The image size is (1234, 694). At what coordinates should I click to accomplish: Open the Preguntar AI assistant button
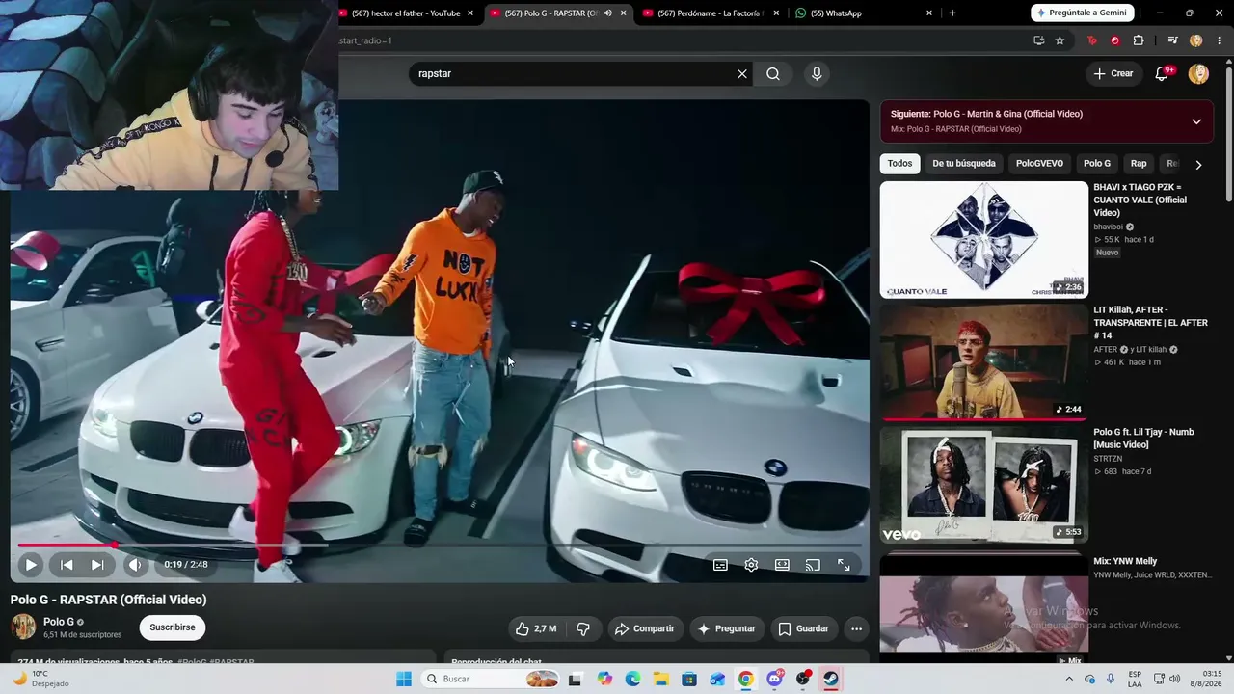point(727,628)
